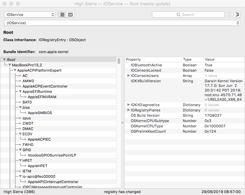Viewport: 245px width, 195px height.
Task: Sort by the Type column header
Action: [x=192, y=59]
